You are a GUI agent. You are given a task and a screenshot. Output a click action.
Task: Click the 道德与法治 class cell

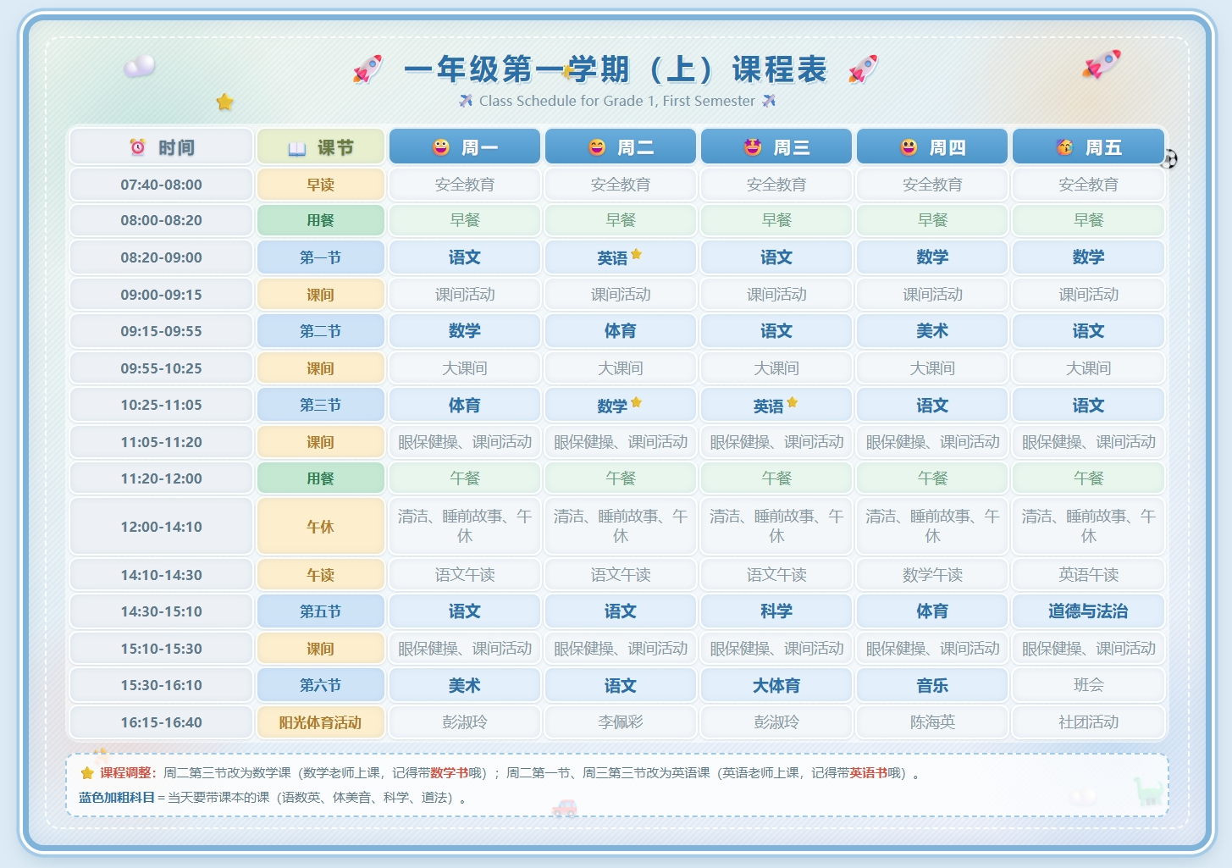1088,611
